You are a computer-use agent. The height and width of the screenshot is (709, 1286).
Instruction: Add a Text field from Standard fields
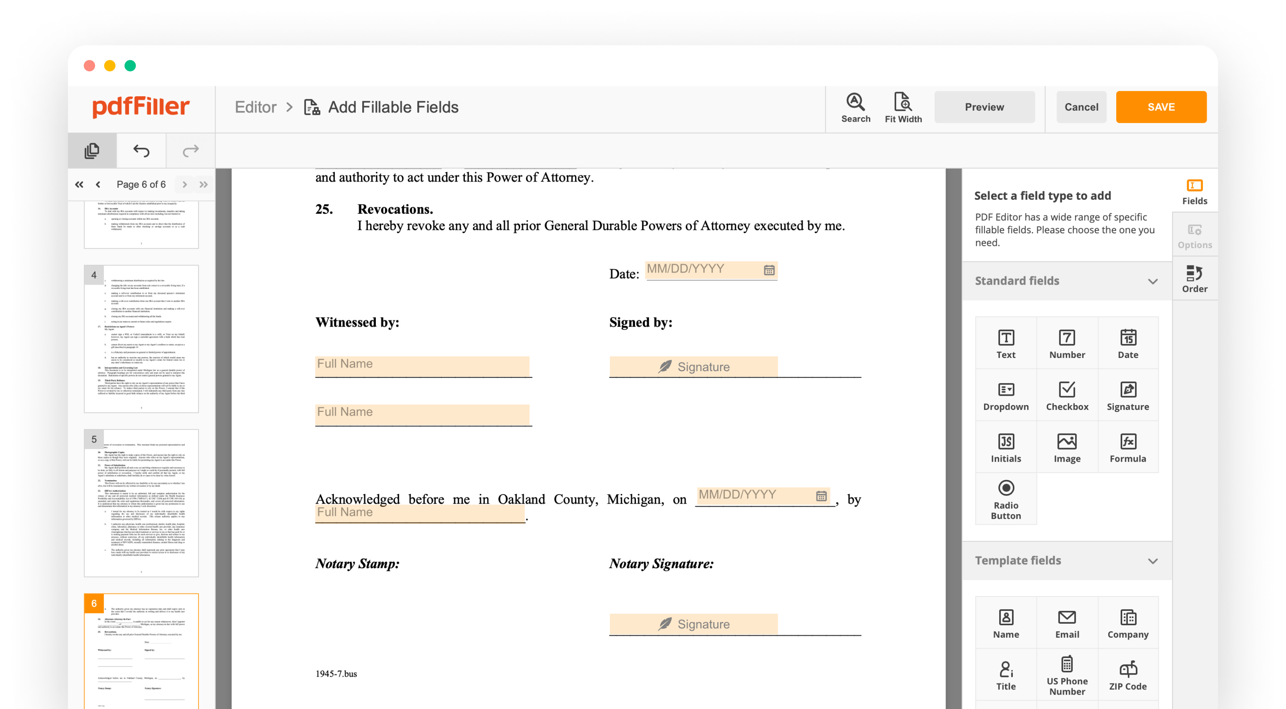click(x=1005, y=342)
